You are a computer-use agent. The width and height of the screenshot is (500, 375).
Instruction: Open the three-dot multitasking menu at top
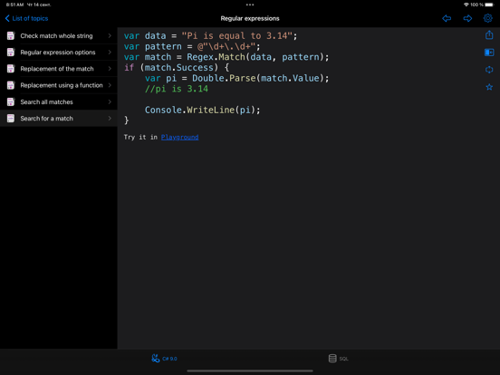point(250,5)
